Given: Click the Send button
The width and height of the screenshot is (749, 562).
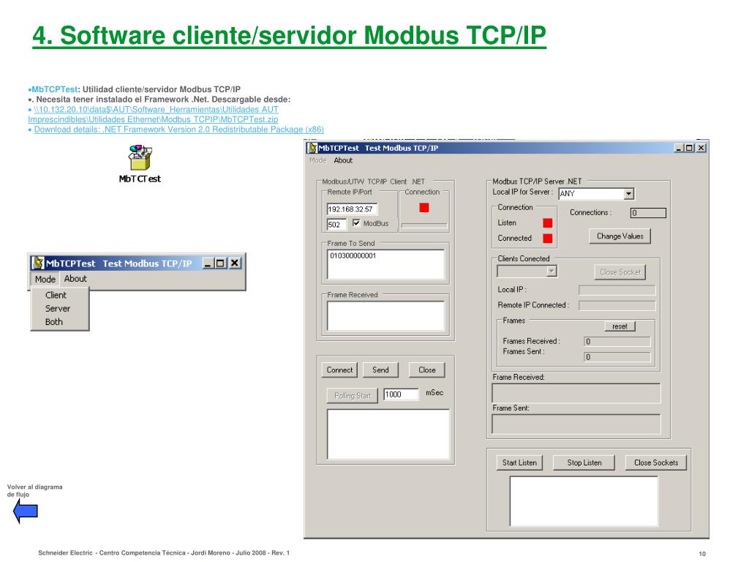Looking at the screenshot, I should pyautogui.click(x=380, y=370).
